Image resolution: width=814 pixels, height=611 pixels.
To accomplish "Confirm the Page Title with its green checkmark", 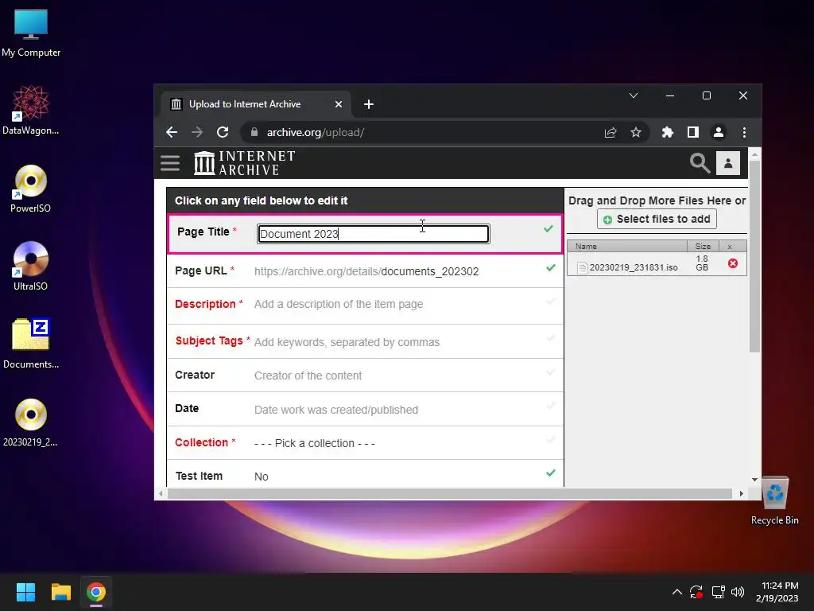I will coord(548,228).
